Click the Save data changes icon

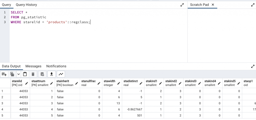tap(42, 74)
